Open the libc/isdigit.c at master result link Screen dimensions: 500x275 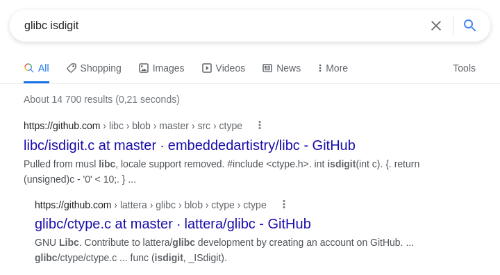tap(190, 145)
